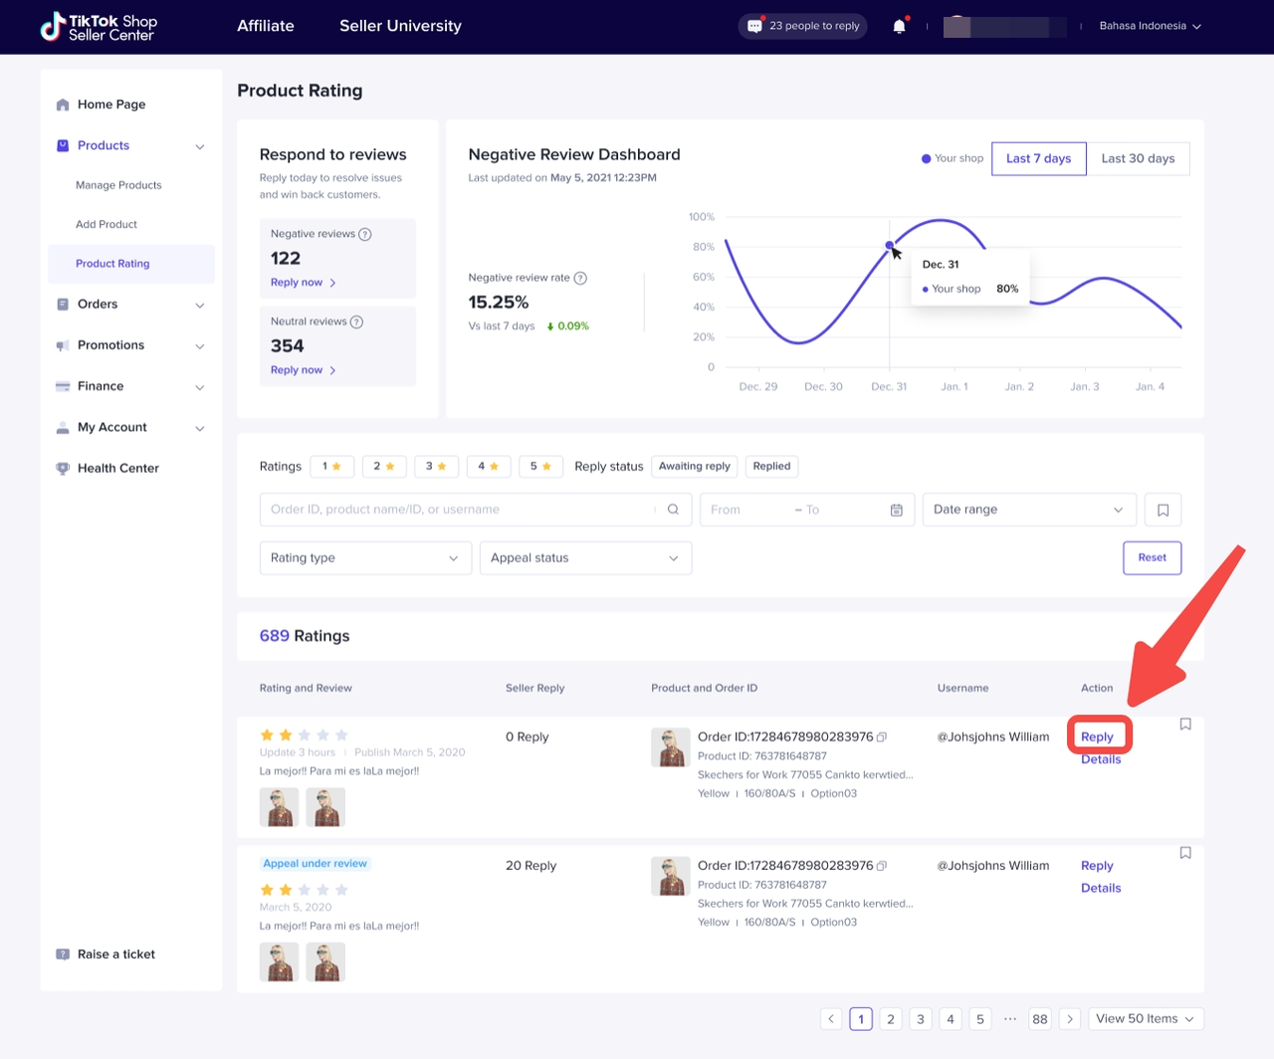The image size is (1274, 1059).
Task: Click bookmark icon beside Date range filter
Action: click(1163, 510)
